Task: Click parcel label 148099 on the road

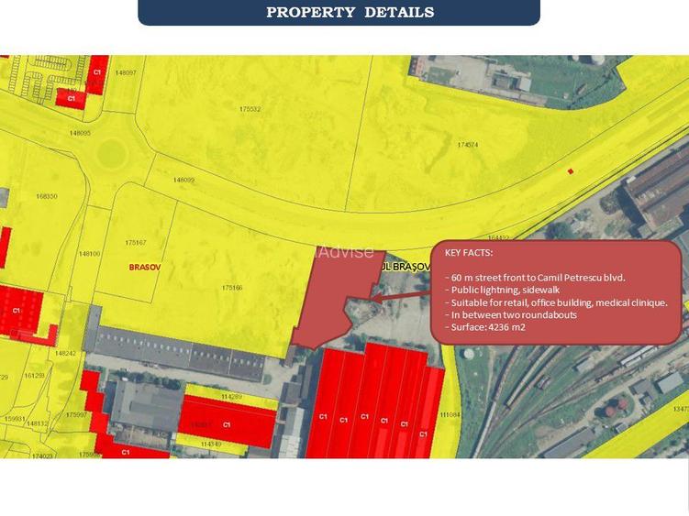Action: pos(183,180)
